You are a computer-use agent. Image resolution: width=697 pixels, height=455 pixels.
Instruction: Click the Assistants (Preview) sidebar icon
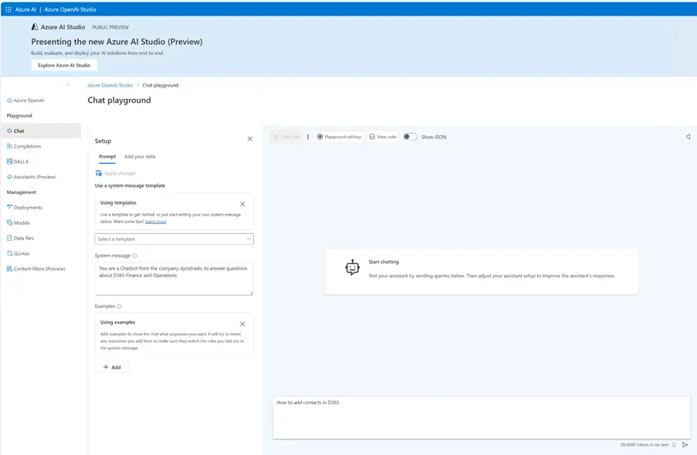pos(9,177)
